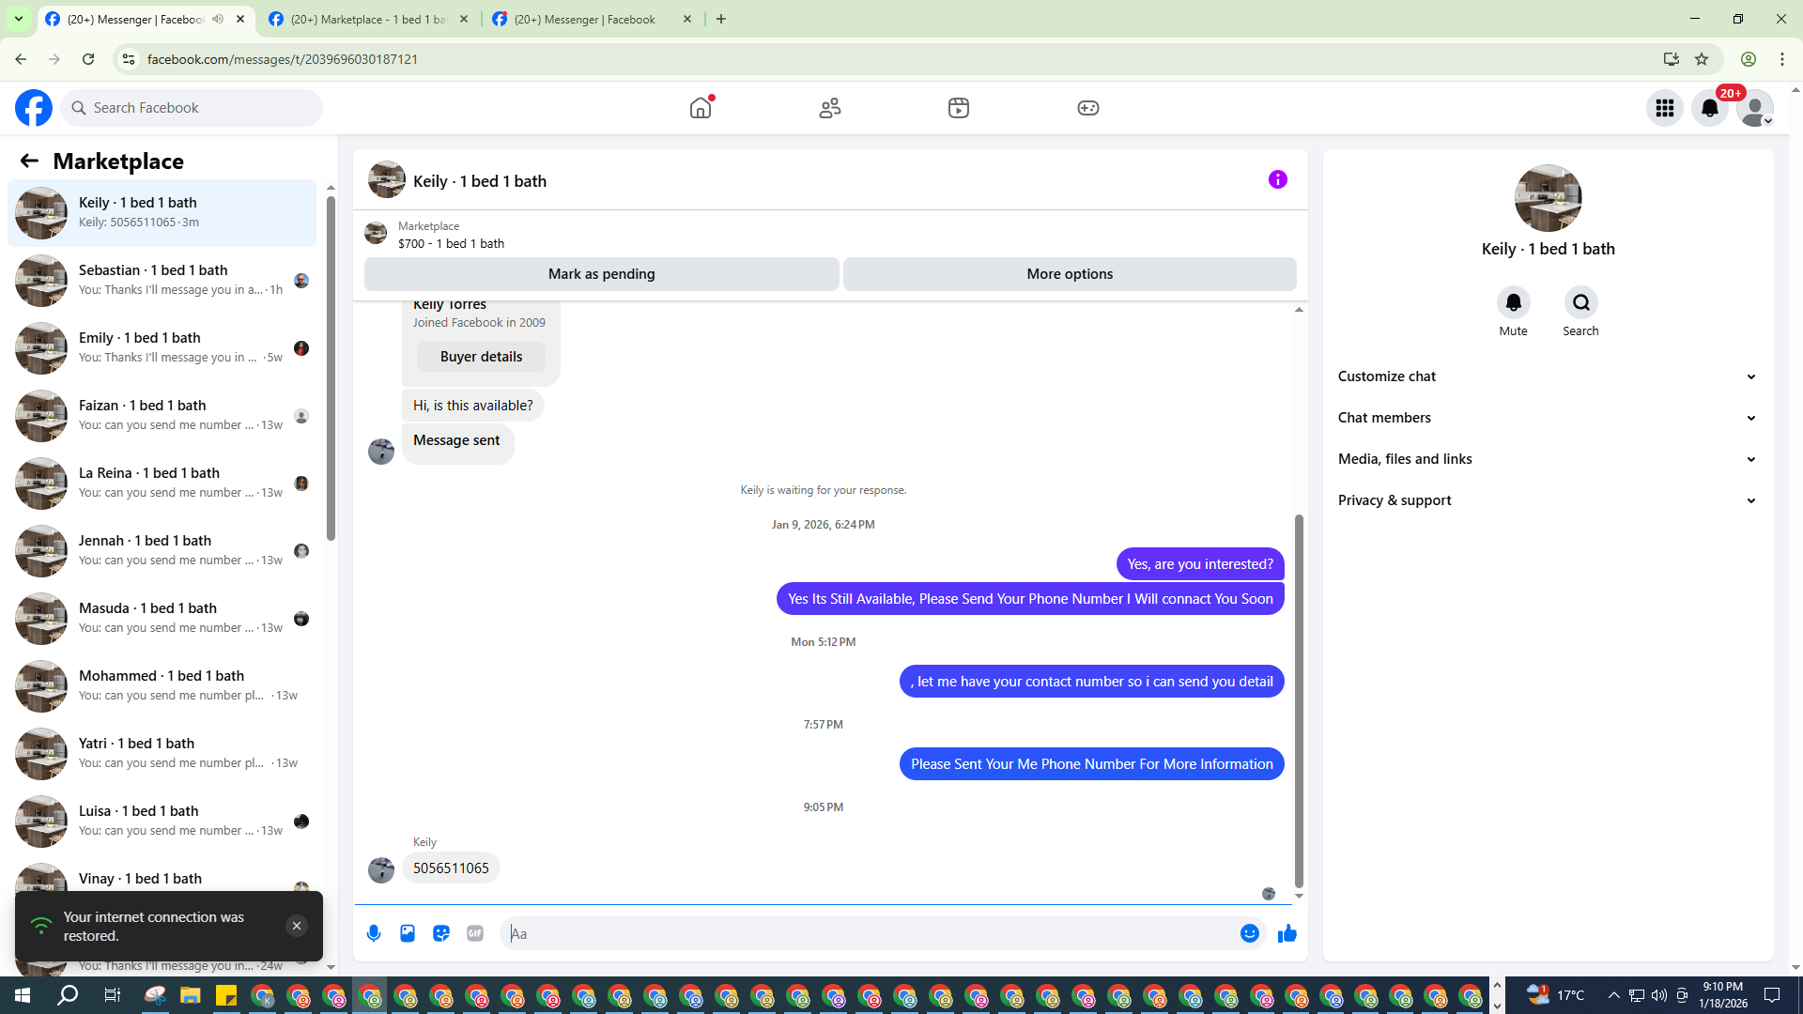The width and height of the screenshot is (1803, 1014).
Task: Expand Chat members section
Action: coord(1547,418)
